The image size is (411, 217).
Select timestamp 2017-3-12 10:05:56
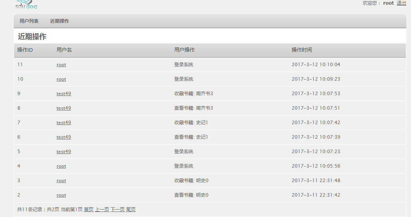coord(316,166)
